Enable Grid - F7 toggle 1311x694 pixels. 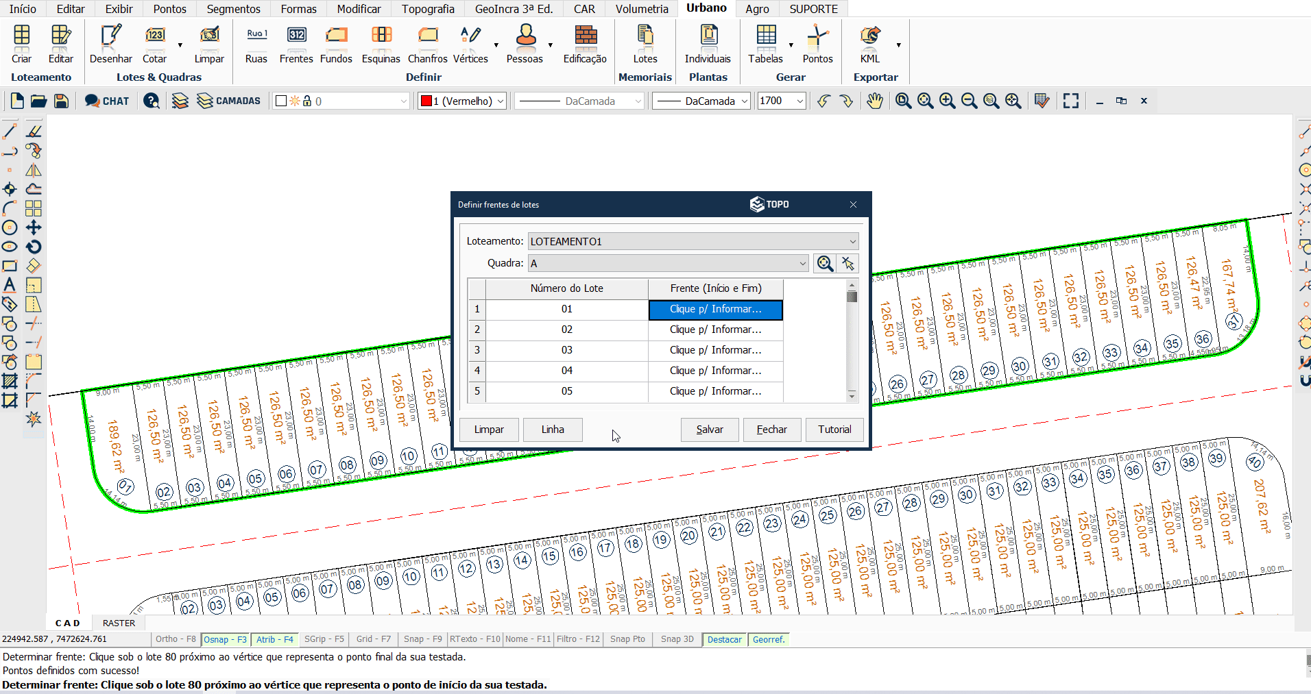[x=373, y=639]
